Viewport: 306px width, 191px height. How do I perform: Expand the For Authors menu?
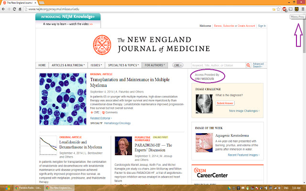tap(155, 65)
